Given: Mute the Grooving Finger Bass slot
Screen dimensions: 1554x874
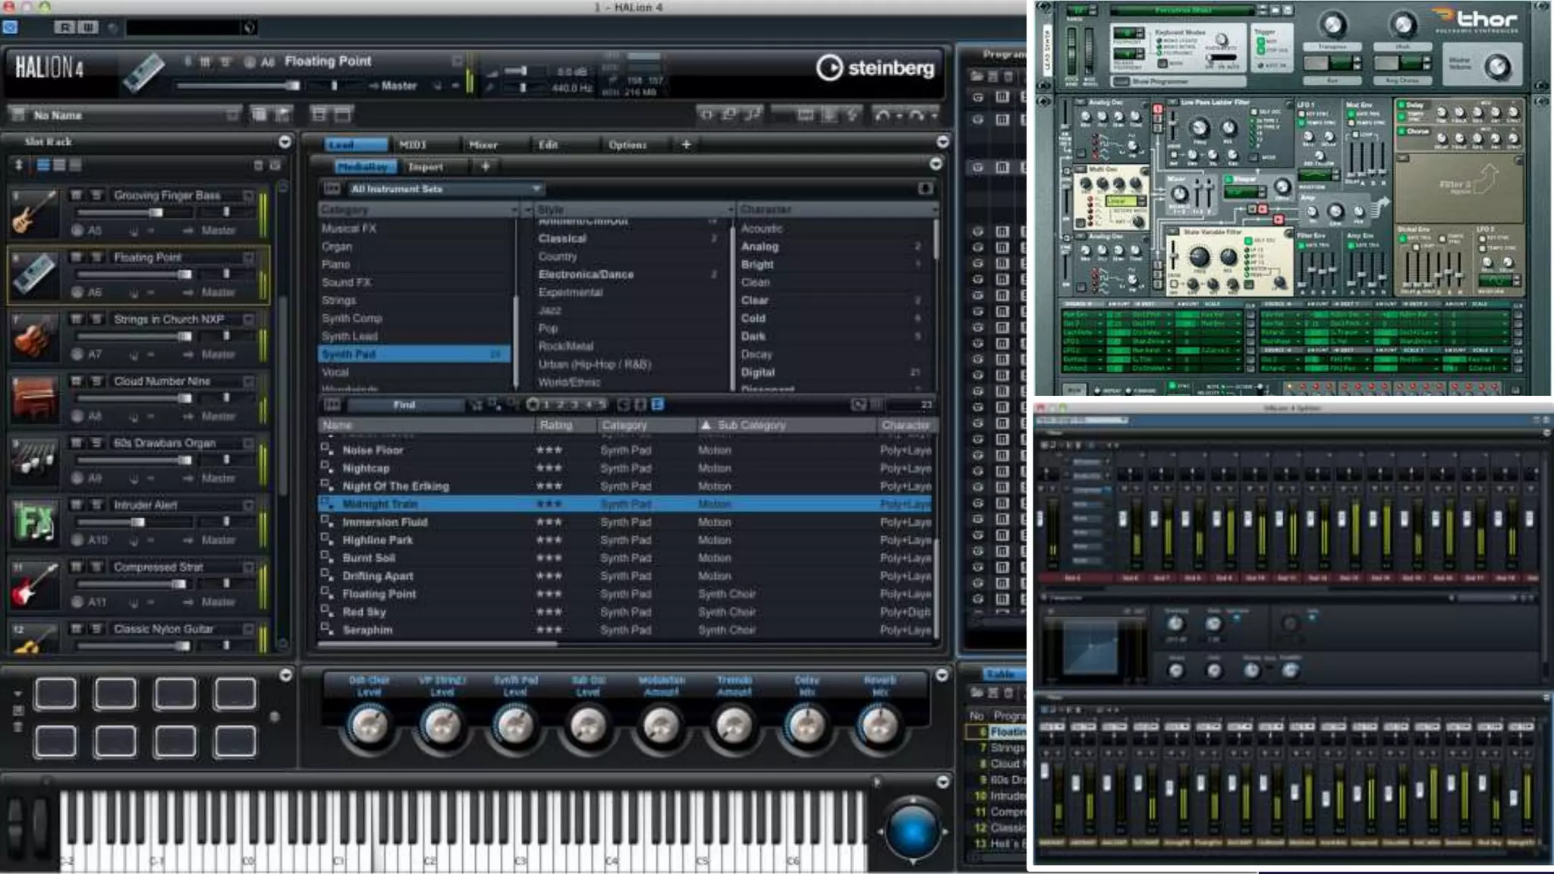Looking at the screenshot, I should point(76,195).
